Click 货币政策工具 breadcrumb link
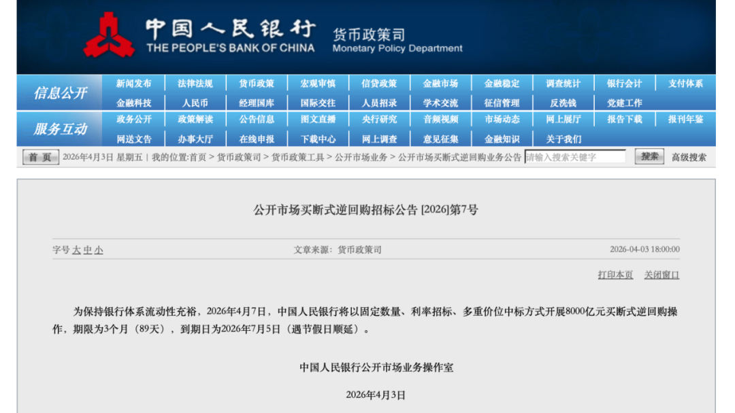The width and height of the screenshot is (735, 413). tap(298, 157)
